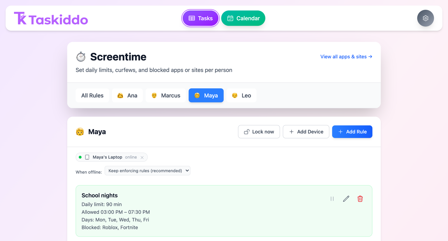
Task: Switch to the Tasks view
Action: coord(200,18)
